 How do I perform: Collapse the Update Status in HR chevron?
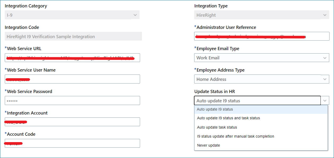[x=325, y=101]
